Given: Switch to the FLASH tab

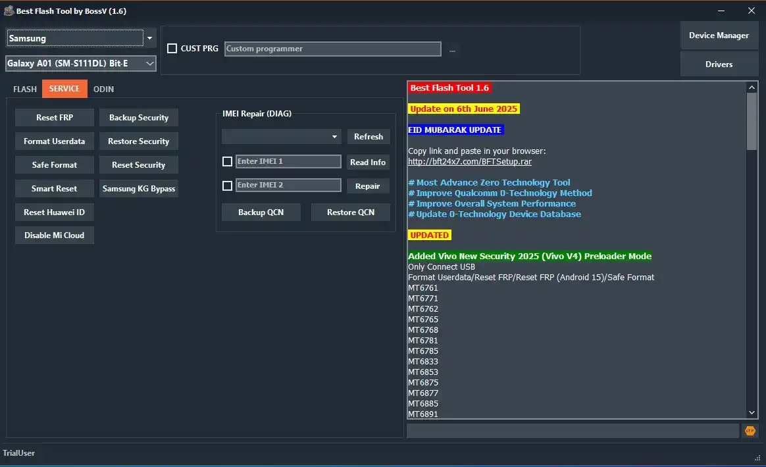Looking at the screenshot, I should 25,89.
